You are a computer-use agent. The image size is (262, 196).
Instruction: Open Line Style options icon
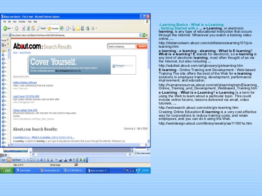pos(70,160)
